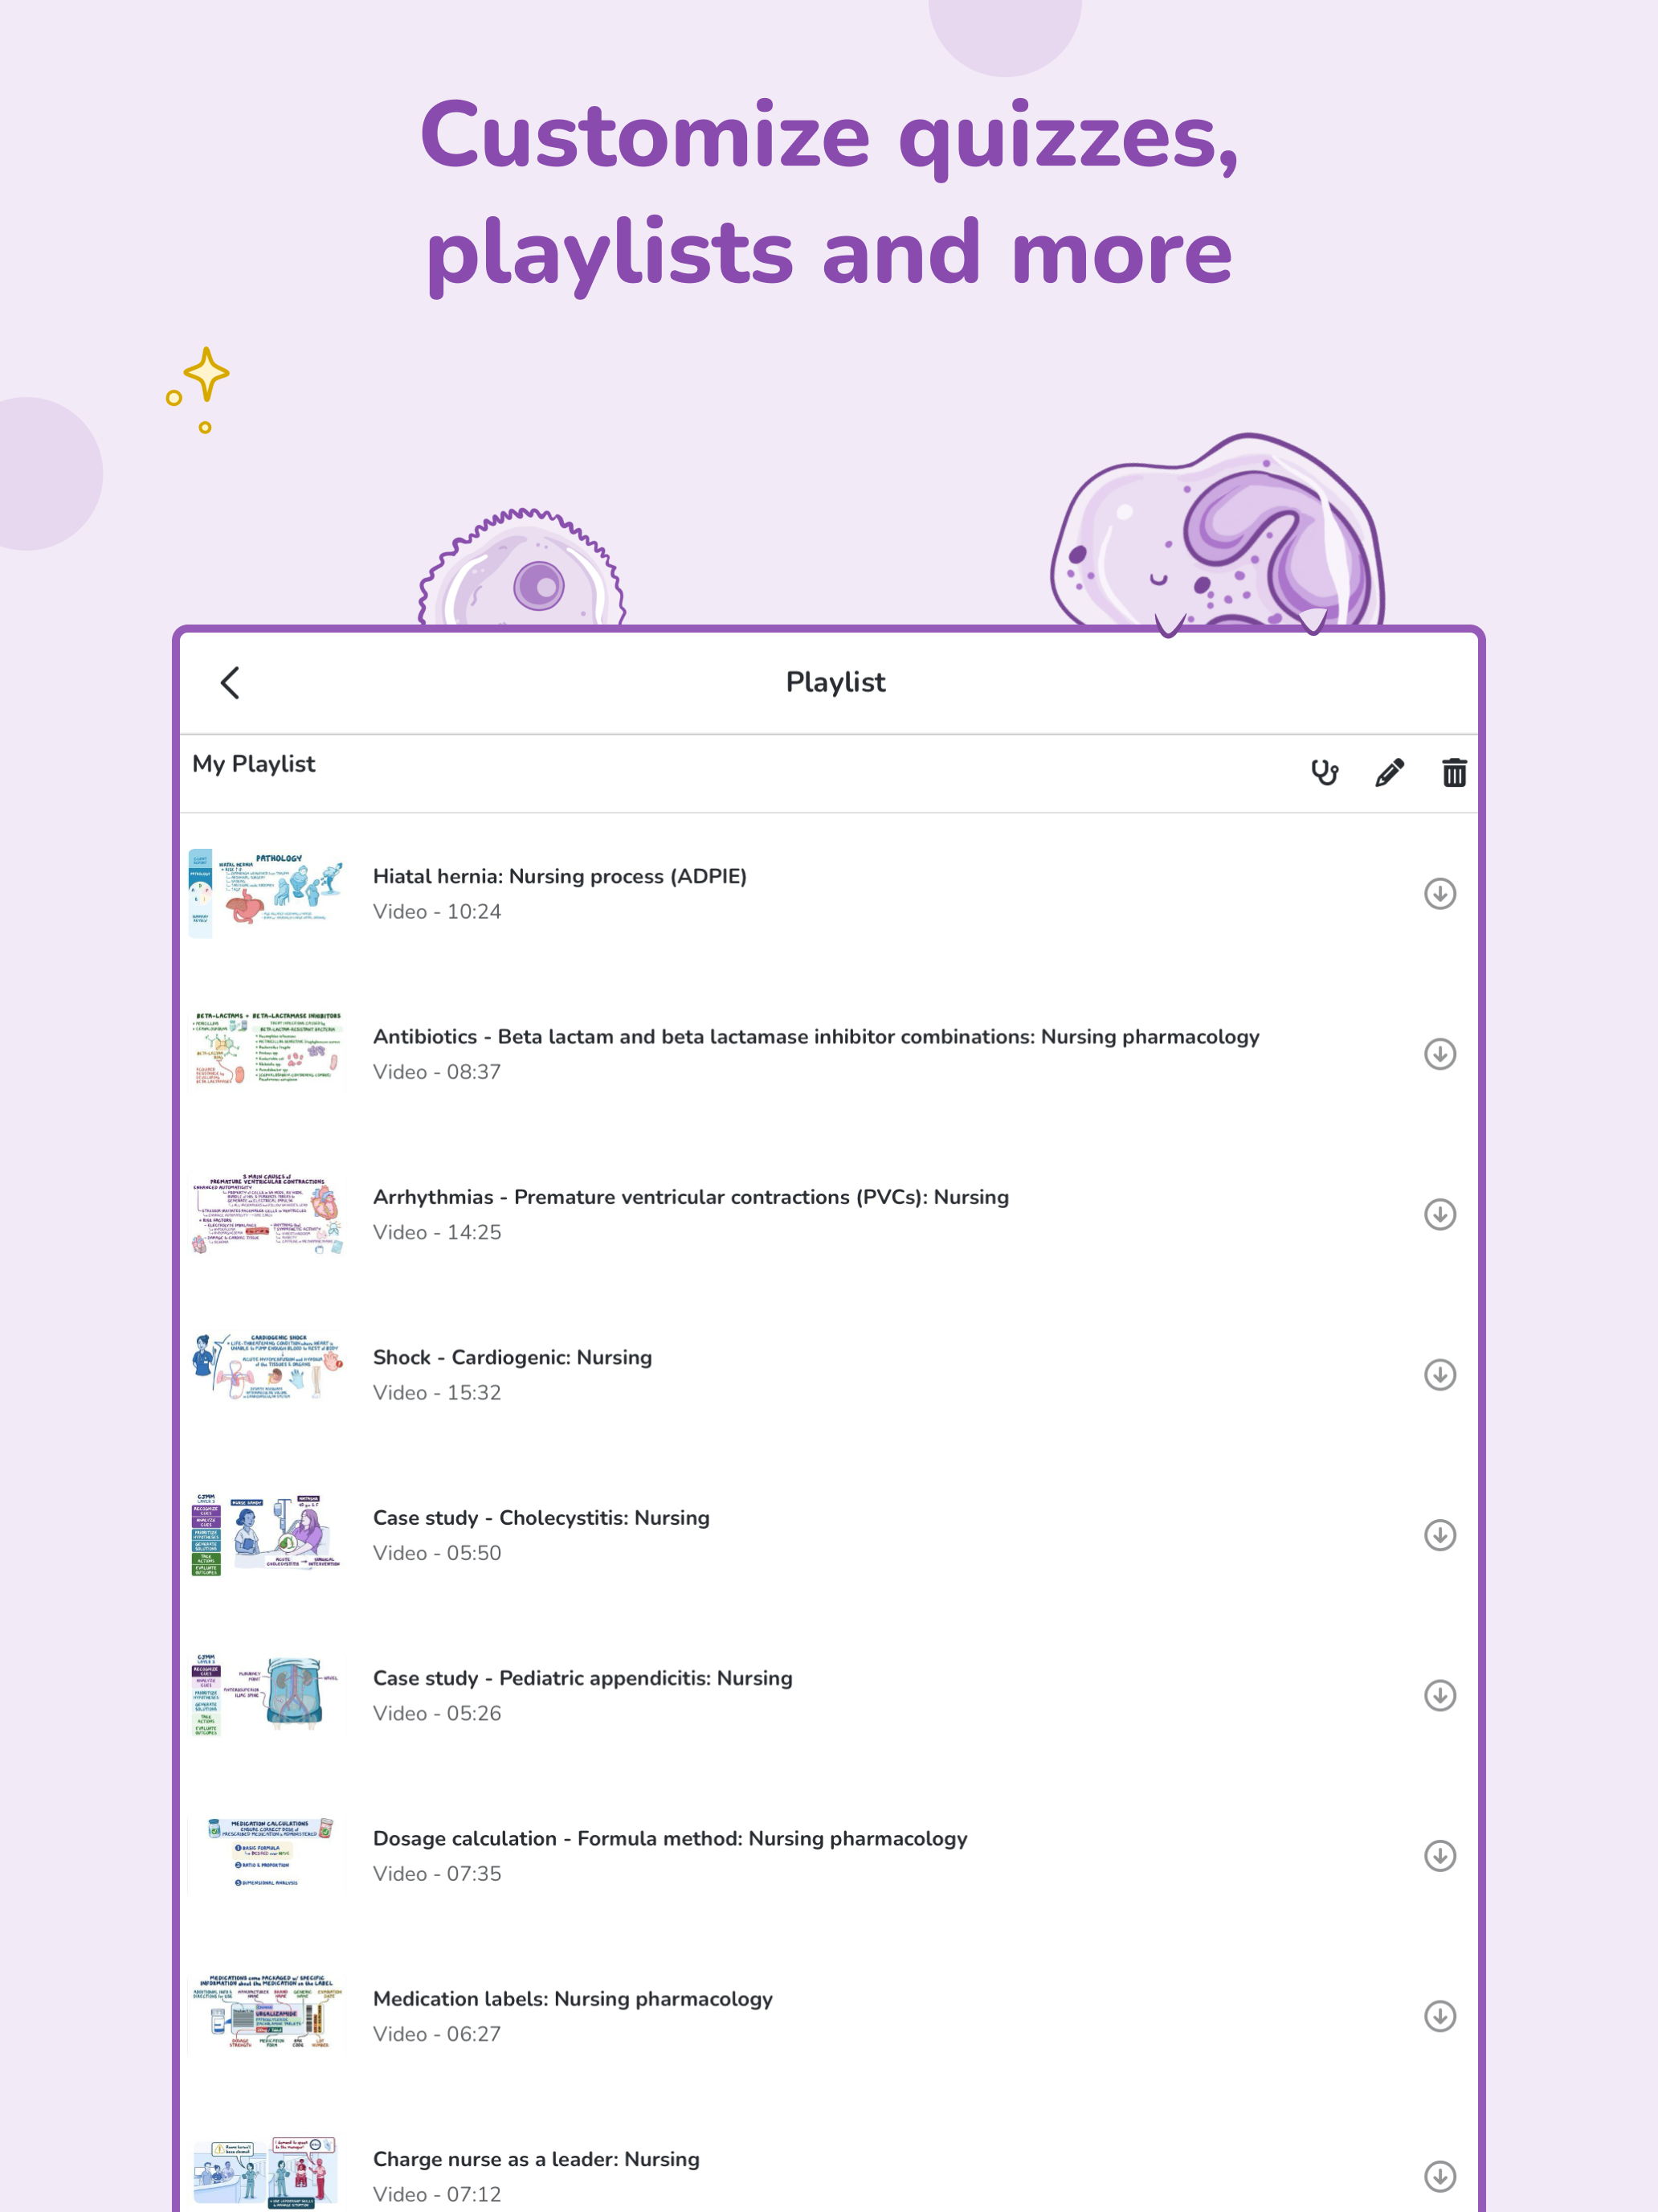1658x2212 pixels.
Task: Download the Hiatal hernia video
Action: point(1440,894)
